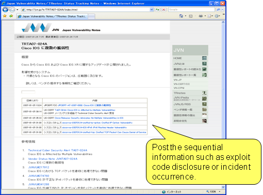The width and height of the screenshot is (263, 195).
Task: Open the recent pages dropdown arrow
Action: tap(17, 10)
